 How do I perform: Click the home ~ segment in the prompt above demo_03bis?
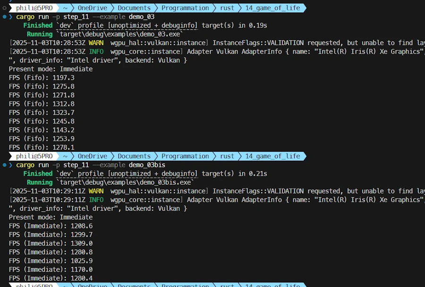click(x=65, y=156)
